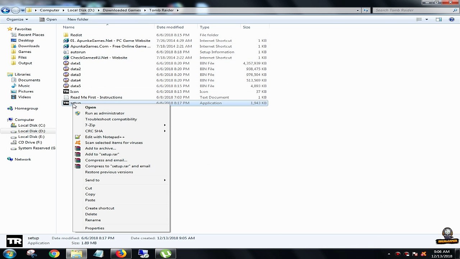
Task: Click the Favorites star in sidebar
Action: 10,29
